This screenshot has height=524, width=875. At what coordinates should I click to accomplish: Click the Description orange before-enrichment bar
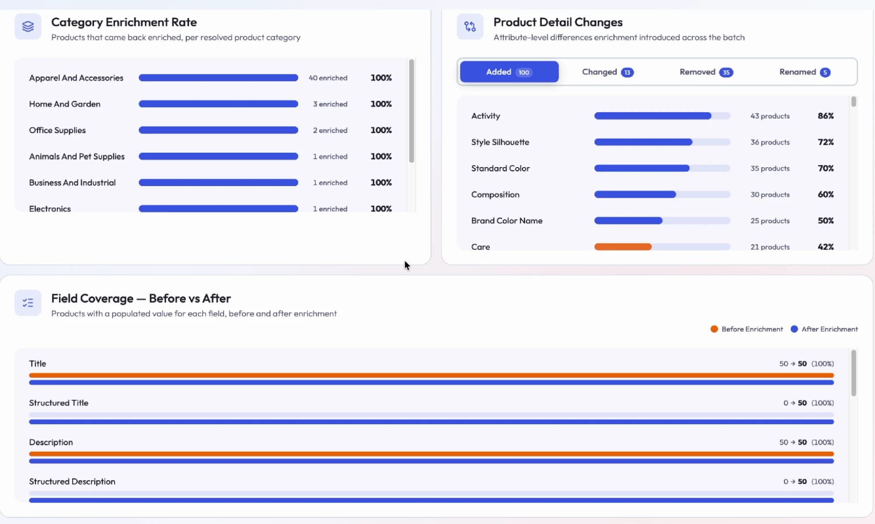coord(431,454)
